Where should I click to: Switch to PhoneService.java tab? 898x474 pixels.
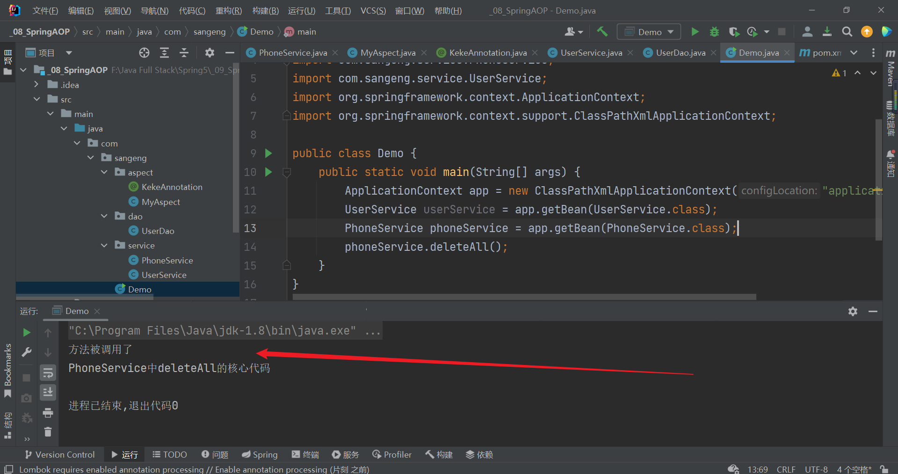coord(293,53)
